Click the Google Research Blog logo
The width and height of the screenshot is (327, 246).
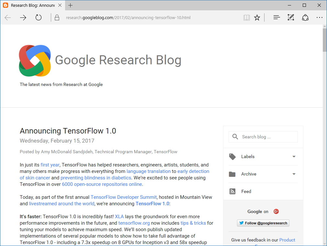[x=35, y=60]
